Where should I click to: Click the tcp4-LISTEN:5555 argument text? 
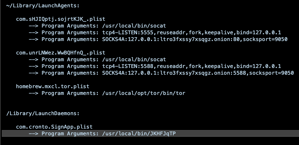click(129, 32)
